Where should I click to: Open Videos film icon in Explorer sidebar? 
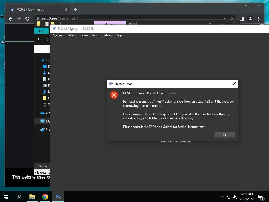pyautogui.click(x=45, y=104)
